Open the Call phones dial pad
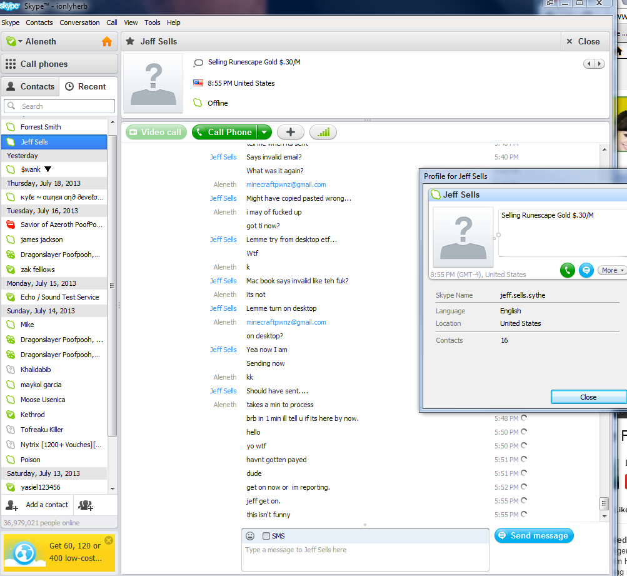 [59, 64]
